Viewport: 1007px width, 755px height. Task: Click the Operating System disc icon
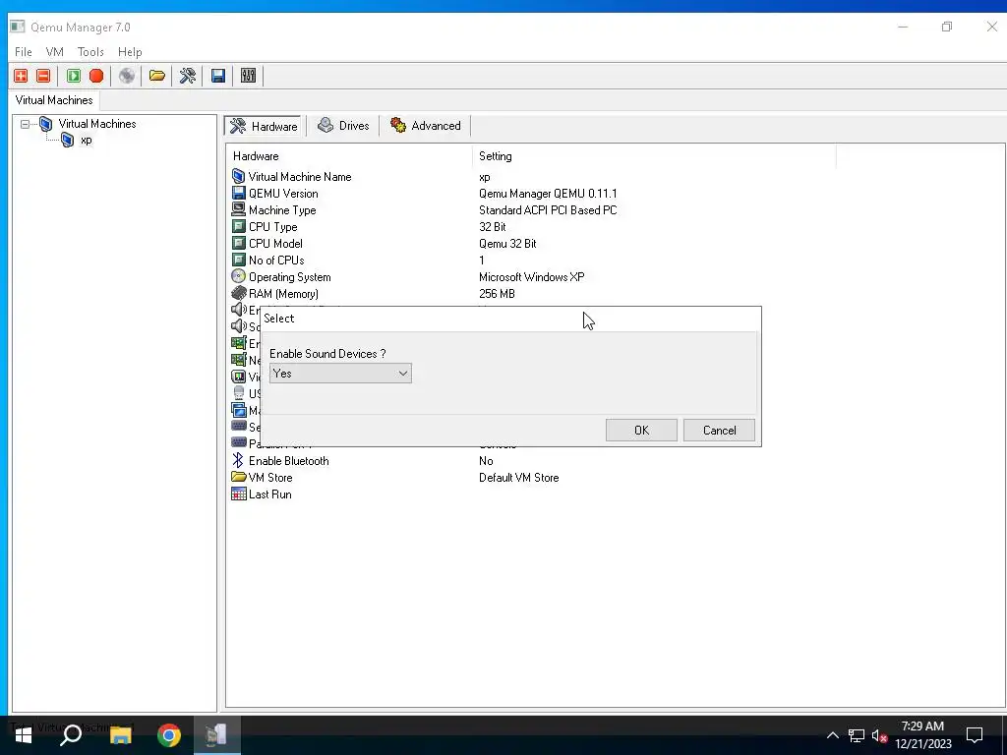point(238,276)
